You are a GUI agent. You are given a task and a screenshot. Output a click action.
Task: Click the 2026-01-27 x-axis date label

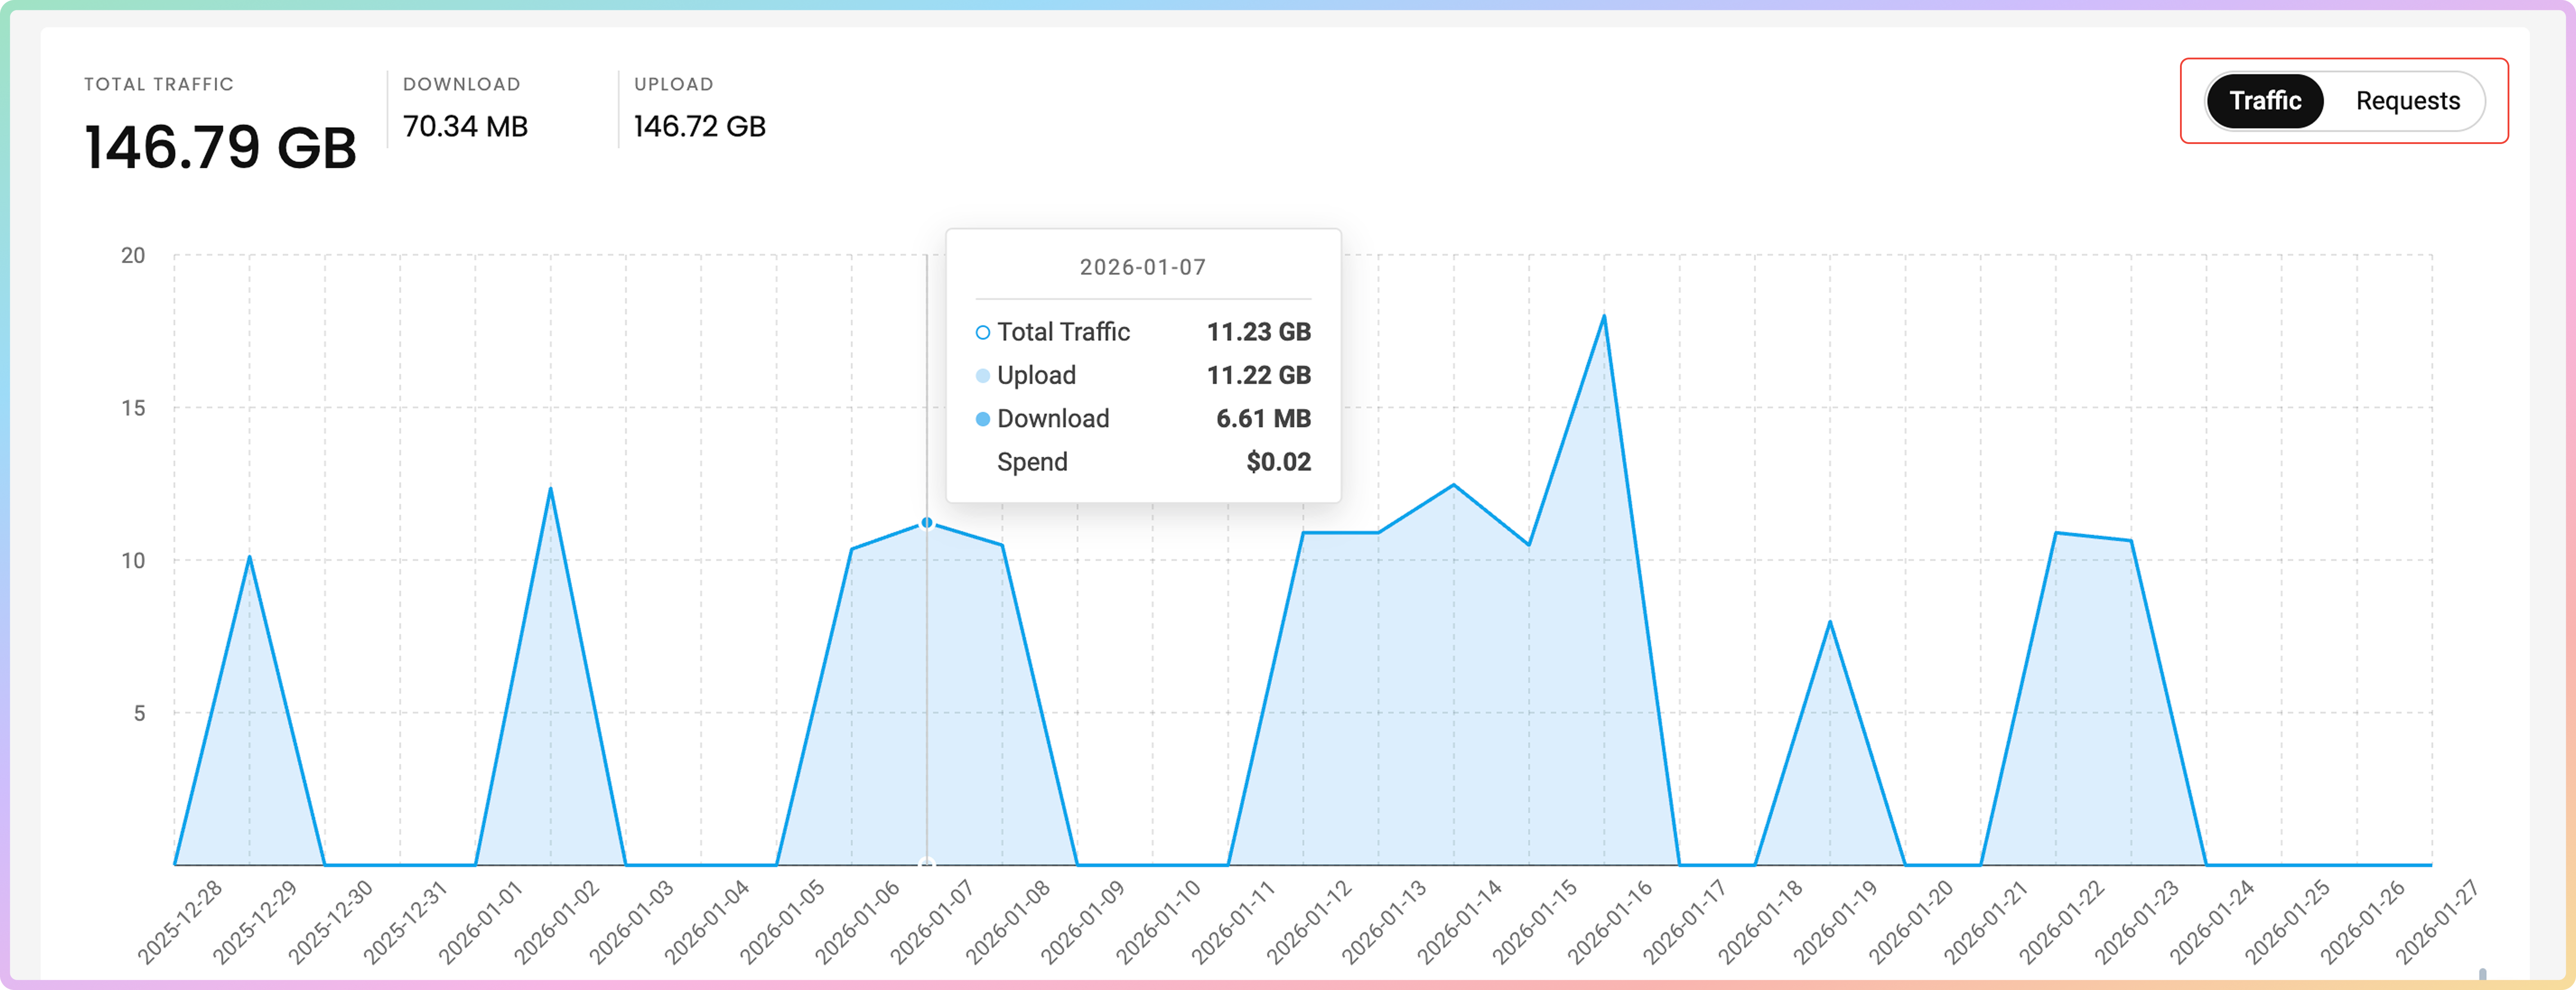click(x=2437, y=922)
